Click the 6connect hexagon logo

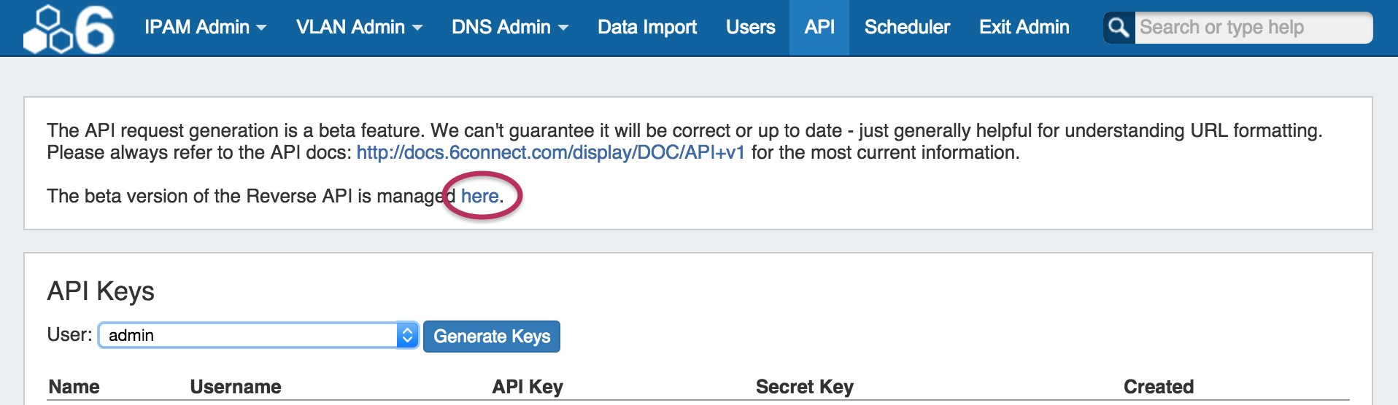(69, 29)
